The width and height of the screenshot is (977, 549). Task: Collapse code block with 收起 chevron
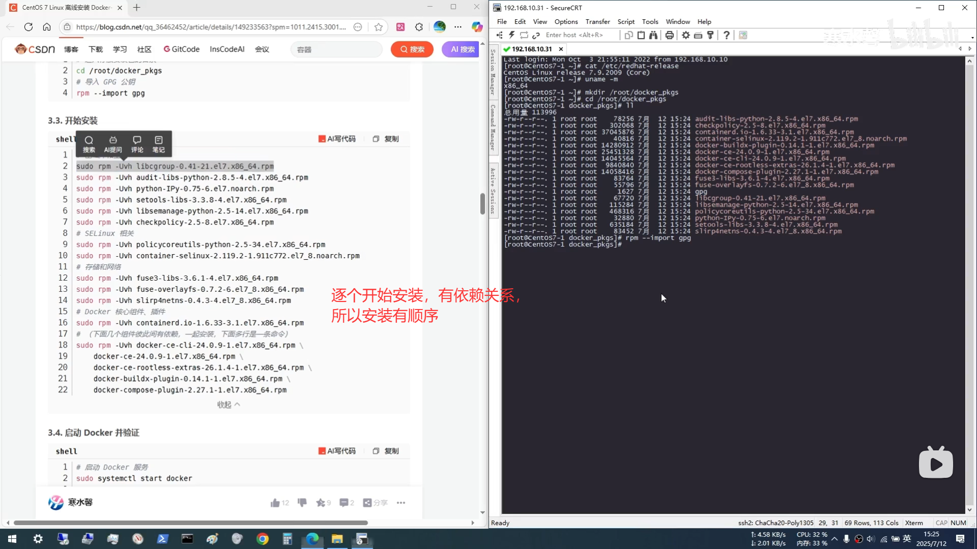228,405
